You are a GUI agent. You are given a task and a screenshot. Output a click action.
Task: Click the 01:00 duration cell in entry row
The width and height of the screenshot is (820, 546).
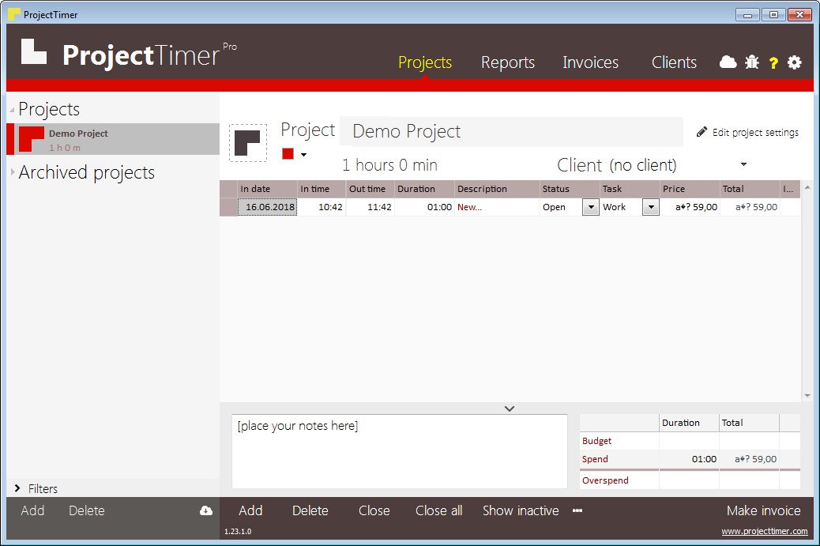click(x=425, y=207)
